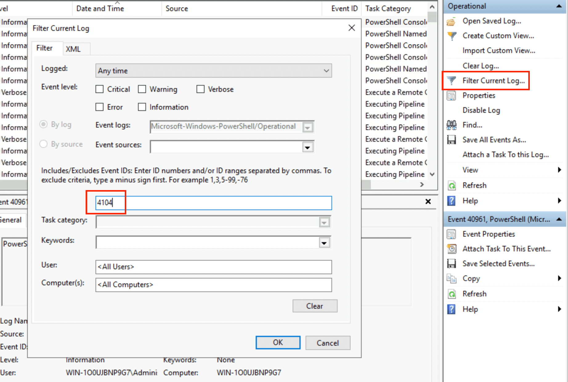Screen dimensions: 568x382
Task: Click the event list vertical scrollbar down arrow
Action: pos(432,174)
